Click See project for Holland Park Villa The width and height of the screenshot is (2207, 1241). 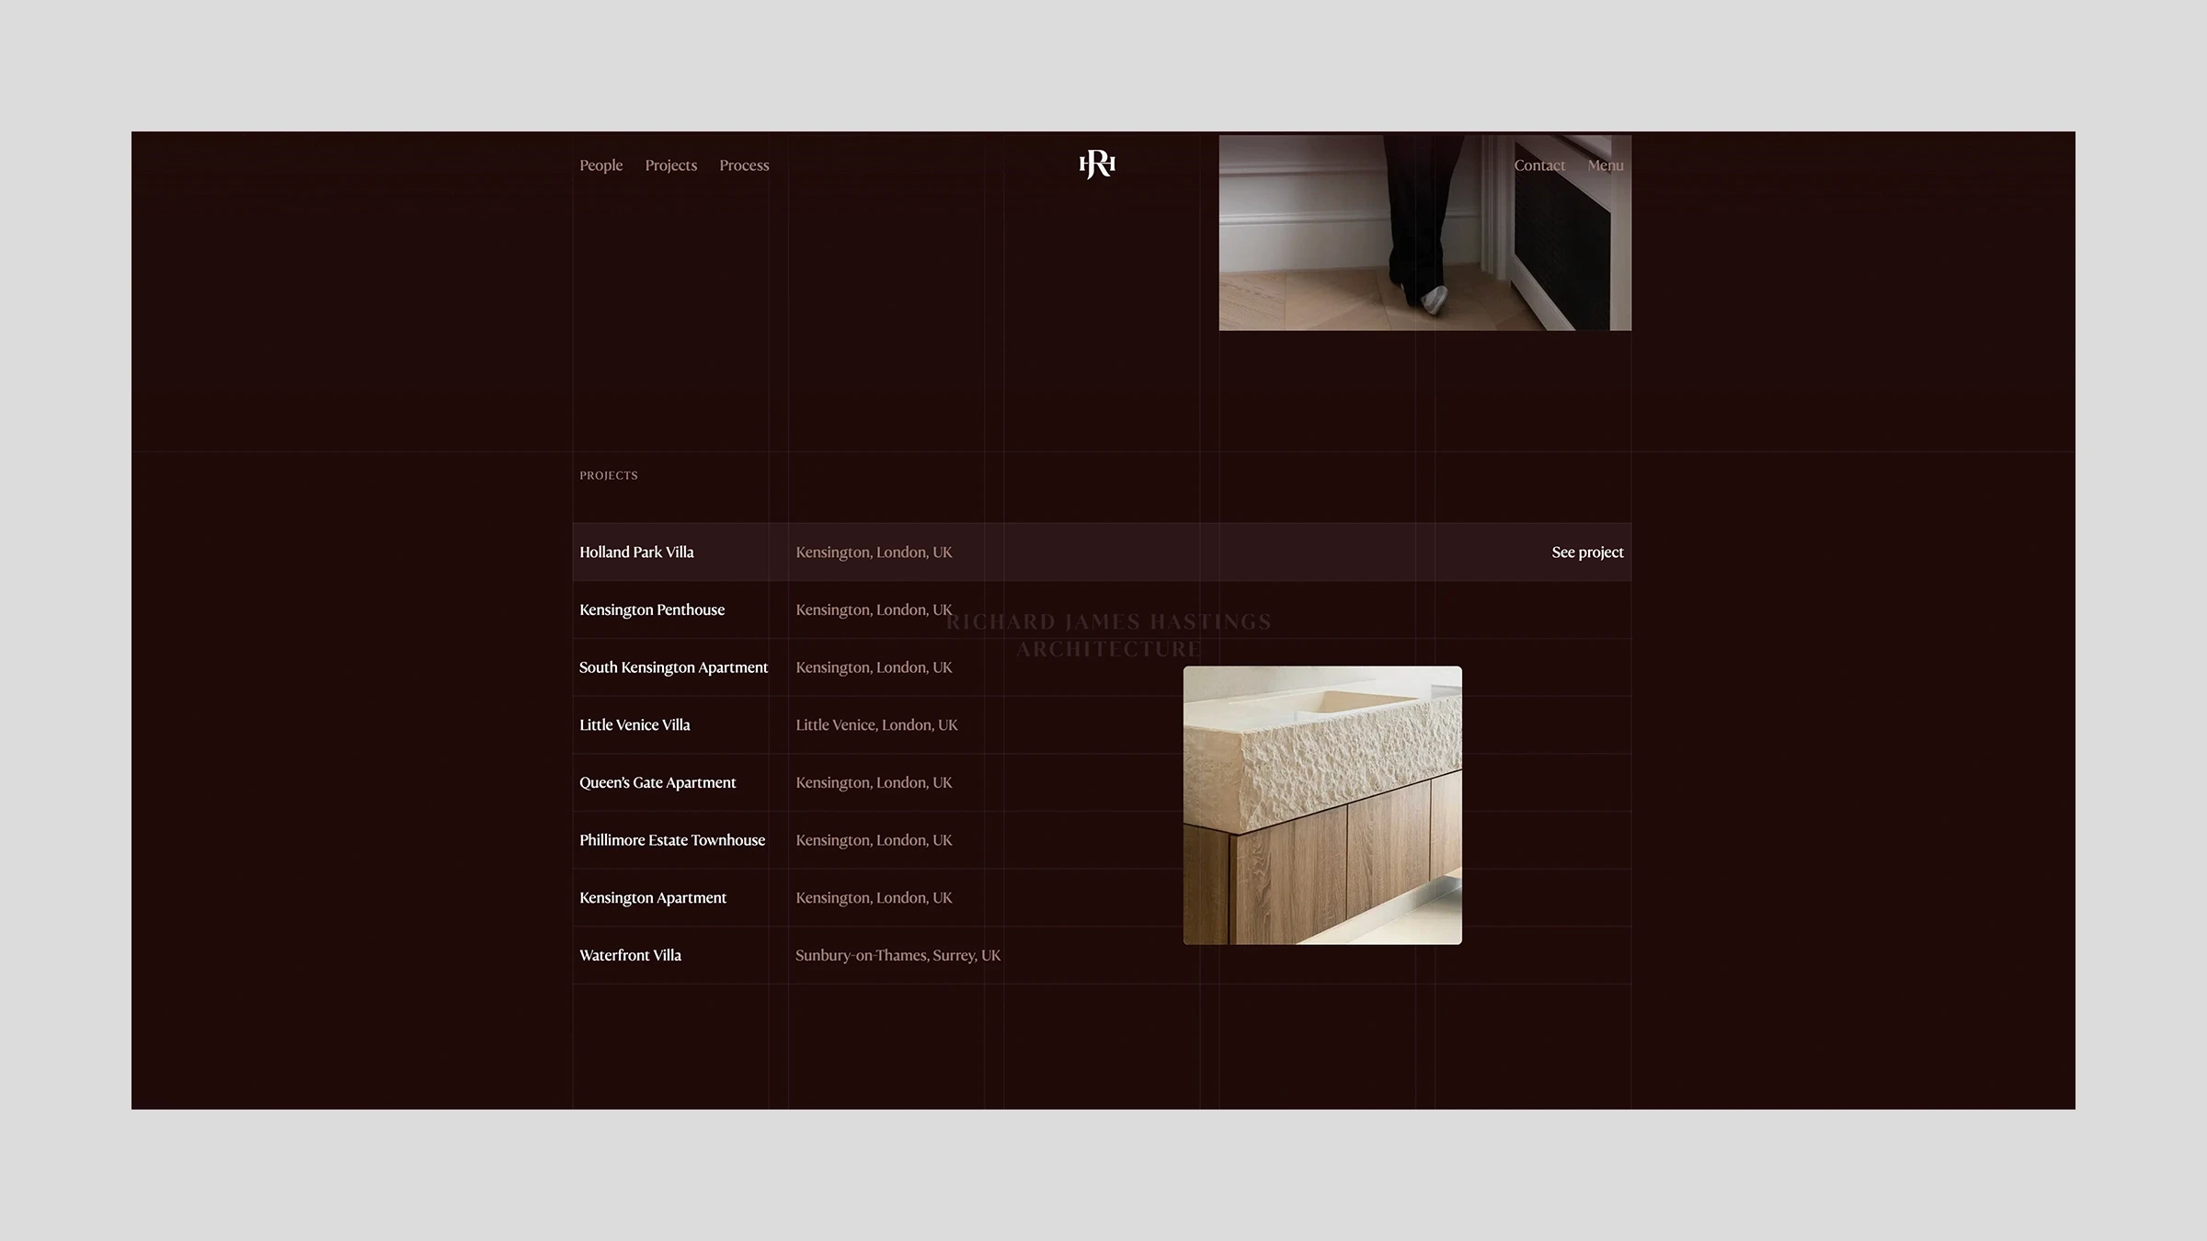[1587, 552]
